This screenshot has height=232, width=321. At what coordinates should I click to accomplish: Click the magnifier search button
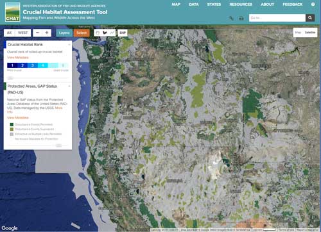(310, 18)
